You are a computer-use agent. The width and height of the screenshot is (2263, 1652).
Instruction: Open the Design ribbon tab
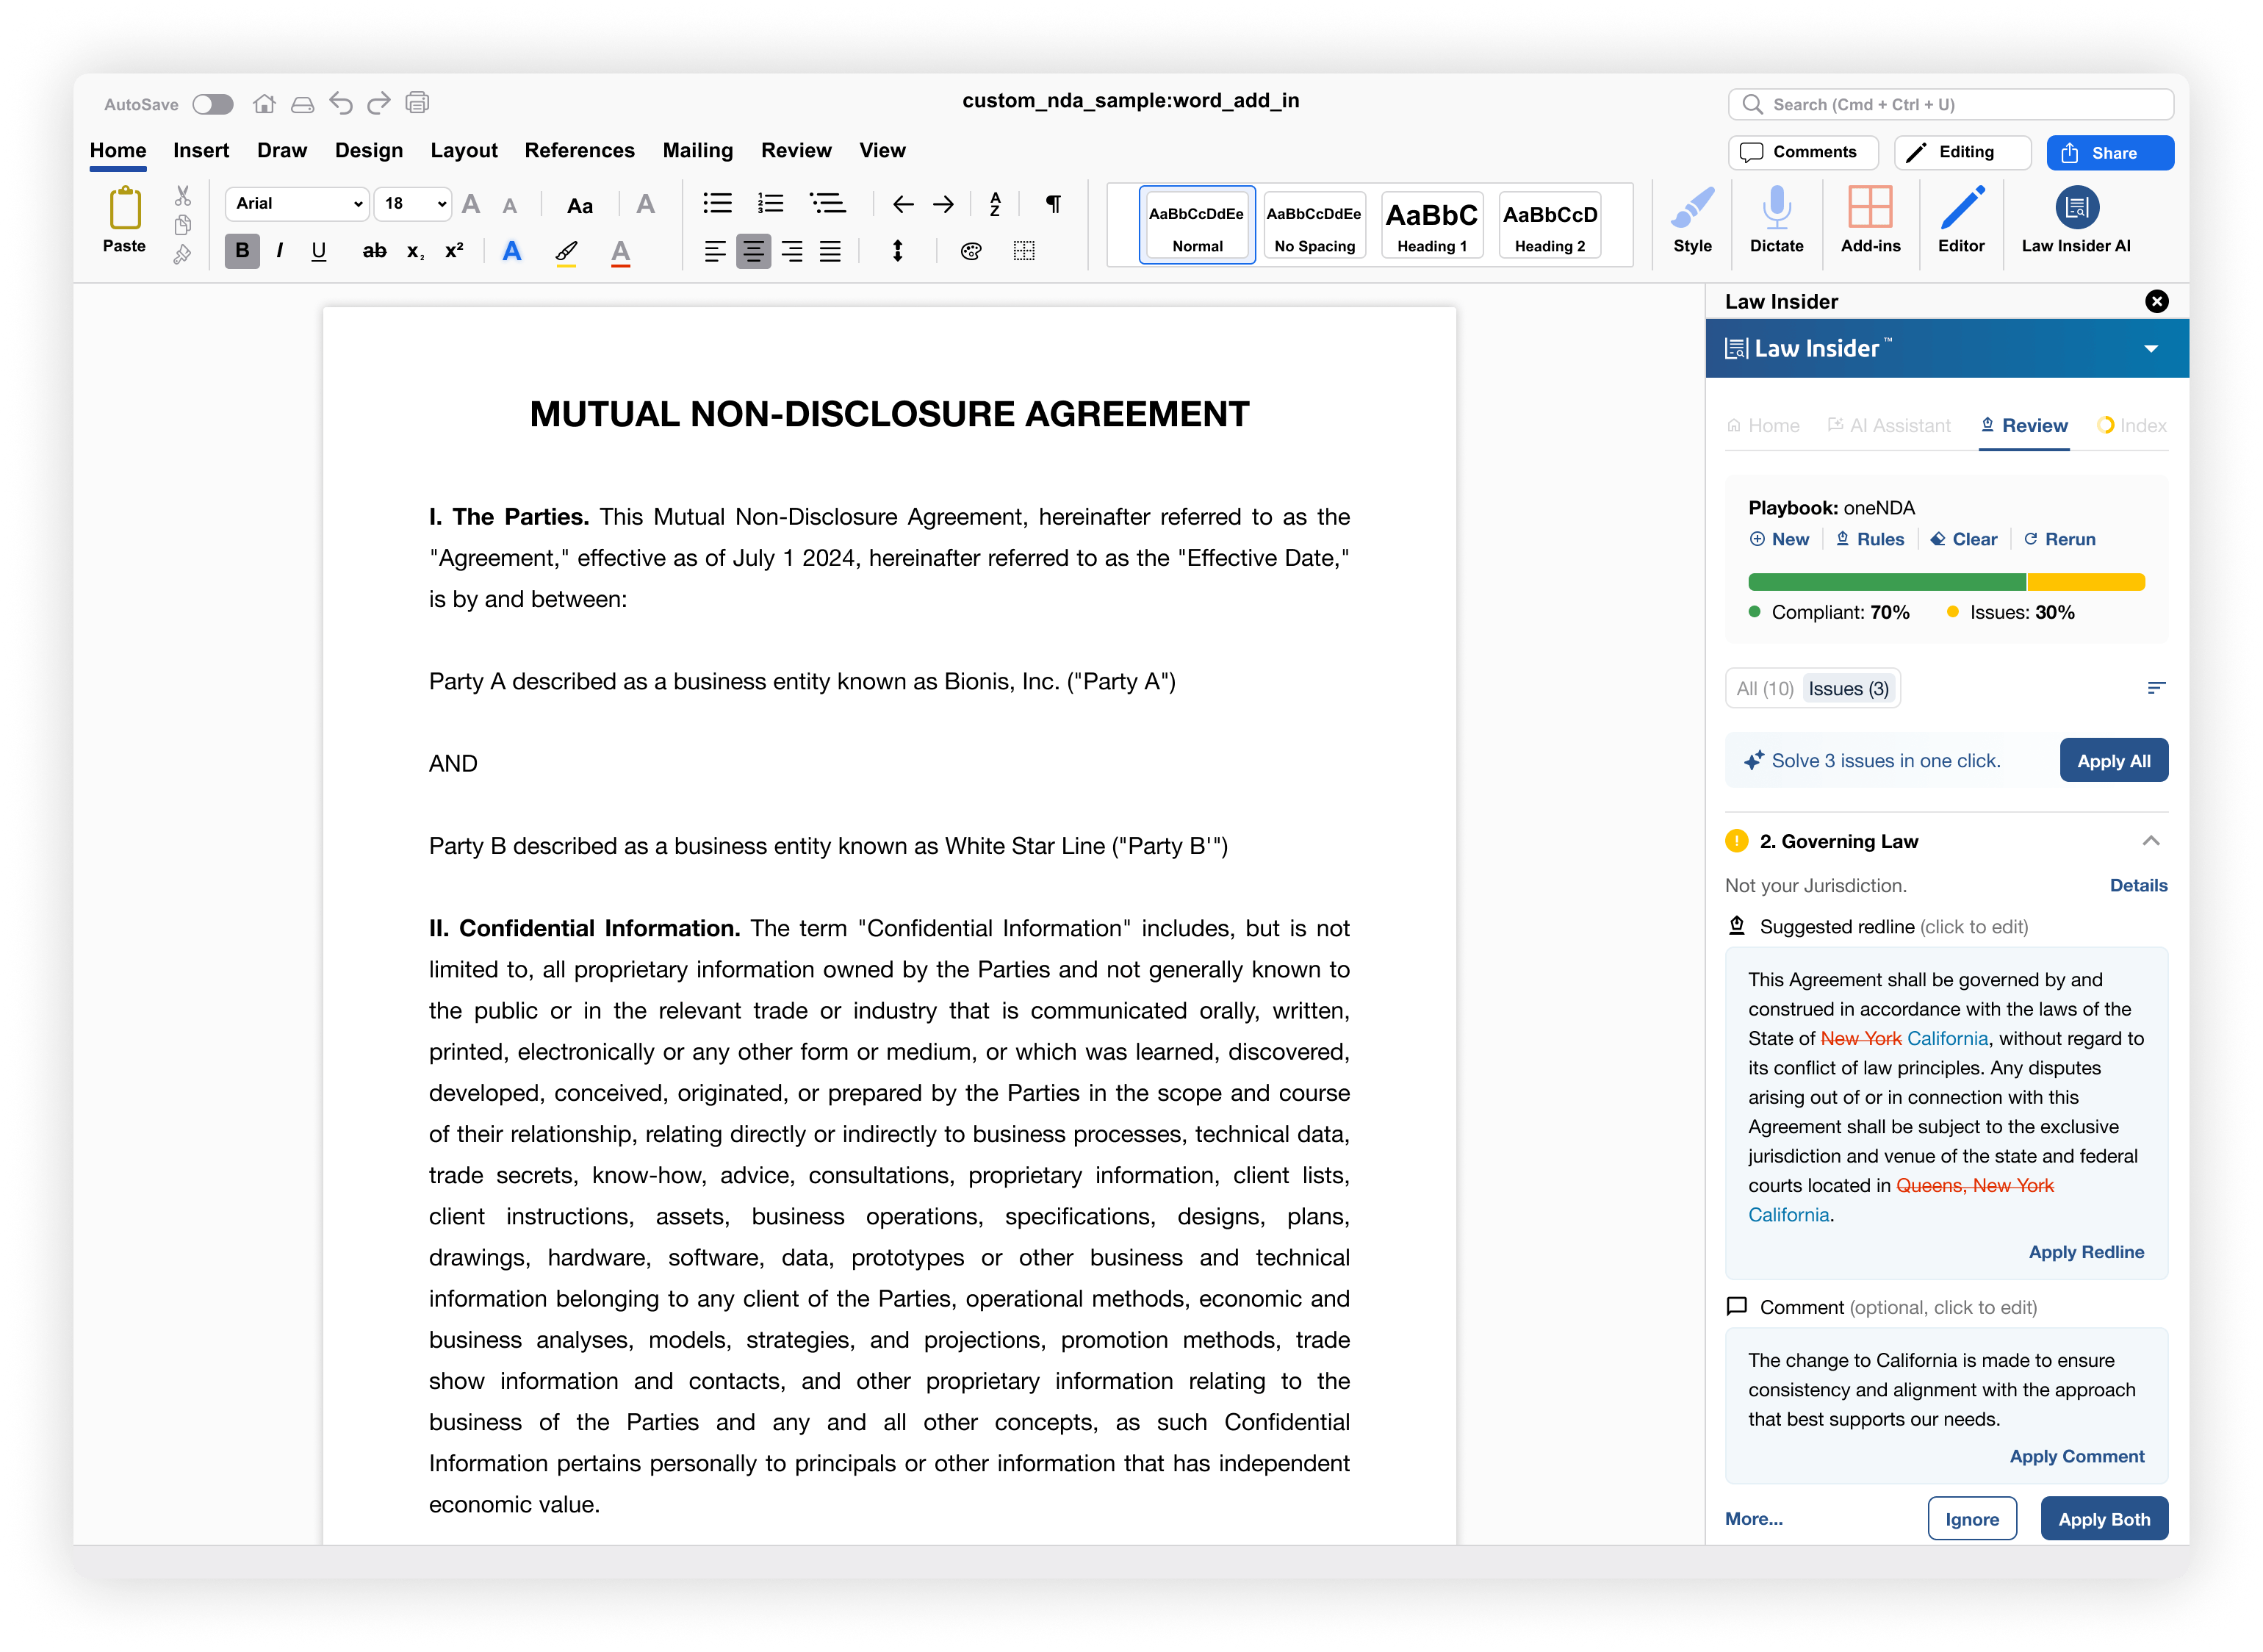tap(369, 150)
